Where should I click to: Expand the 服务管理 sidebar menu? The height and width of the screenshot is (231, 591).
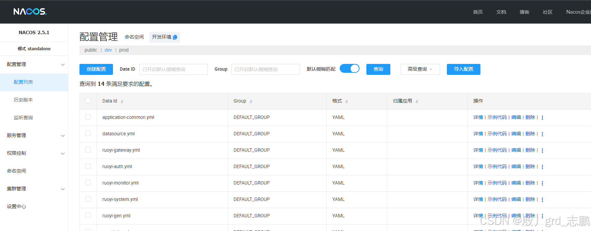click(34, 136)
